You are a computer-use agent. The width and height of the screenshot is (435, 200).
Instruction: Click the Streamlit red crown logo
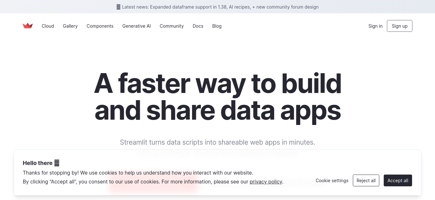pyautogui.click(x=28, y=26)
